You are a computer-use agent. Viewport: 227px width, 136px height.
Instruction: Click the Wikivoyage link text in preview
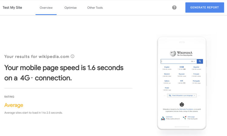191,117
